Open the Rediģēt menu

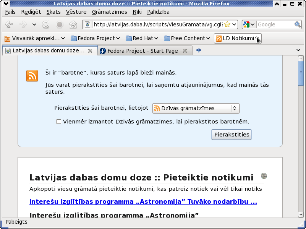click(x=31, y=12)
